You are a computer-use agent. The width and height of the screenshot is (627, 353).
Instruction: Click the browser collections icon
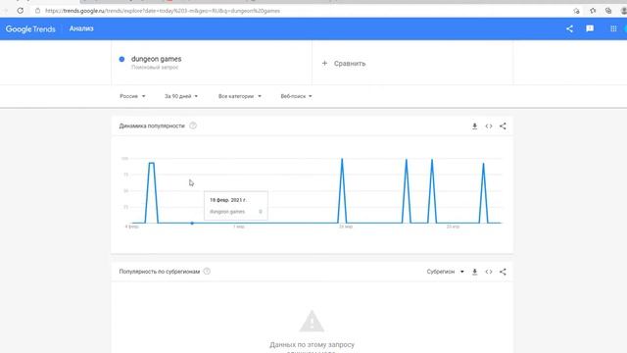pos(608,11)
